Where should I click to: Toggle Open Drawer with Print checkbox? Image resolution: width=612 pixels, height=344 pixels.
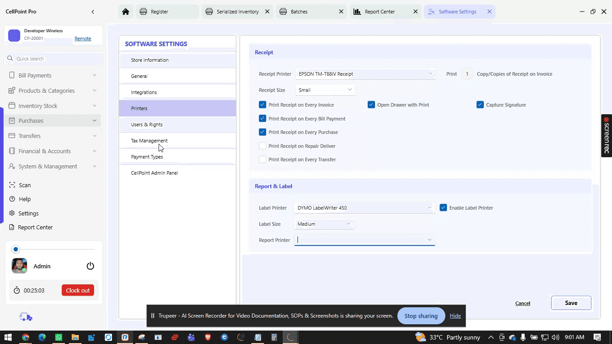pyautogui.click(x=371, y=105)
